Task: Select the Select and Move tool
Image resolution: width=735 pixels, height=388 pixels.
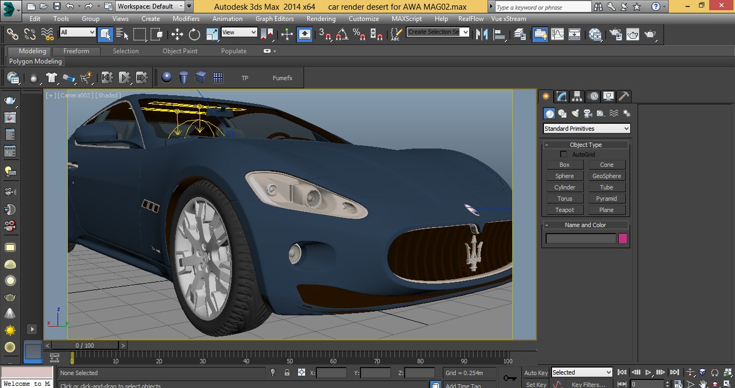Action: [x=177, y=34]
